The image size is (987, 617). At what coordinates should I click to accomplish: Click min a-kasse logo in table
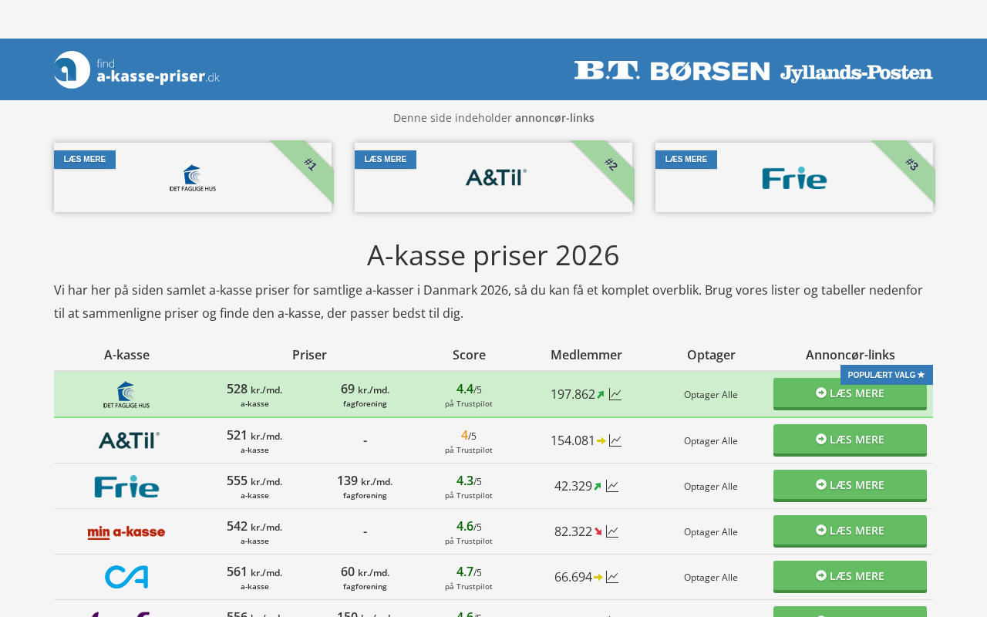[126, 532]
